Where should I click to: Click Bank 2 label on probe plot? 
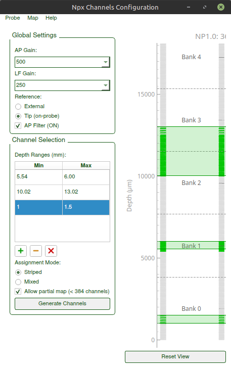(191, 183)
